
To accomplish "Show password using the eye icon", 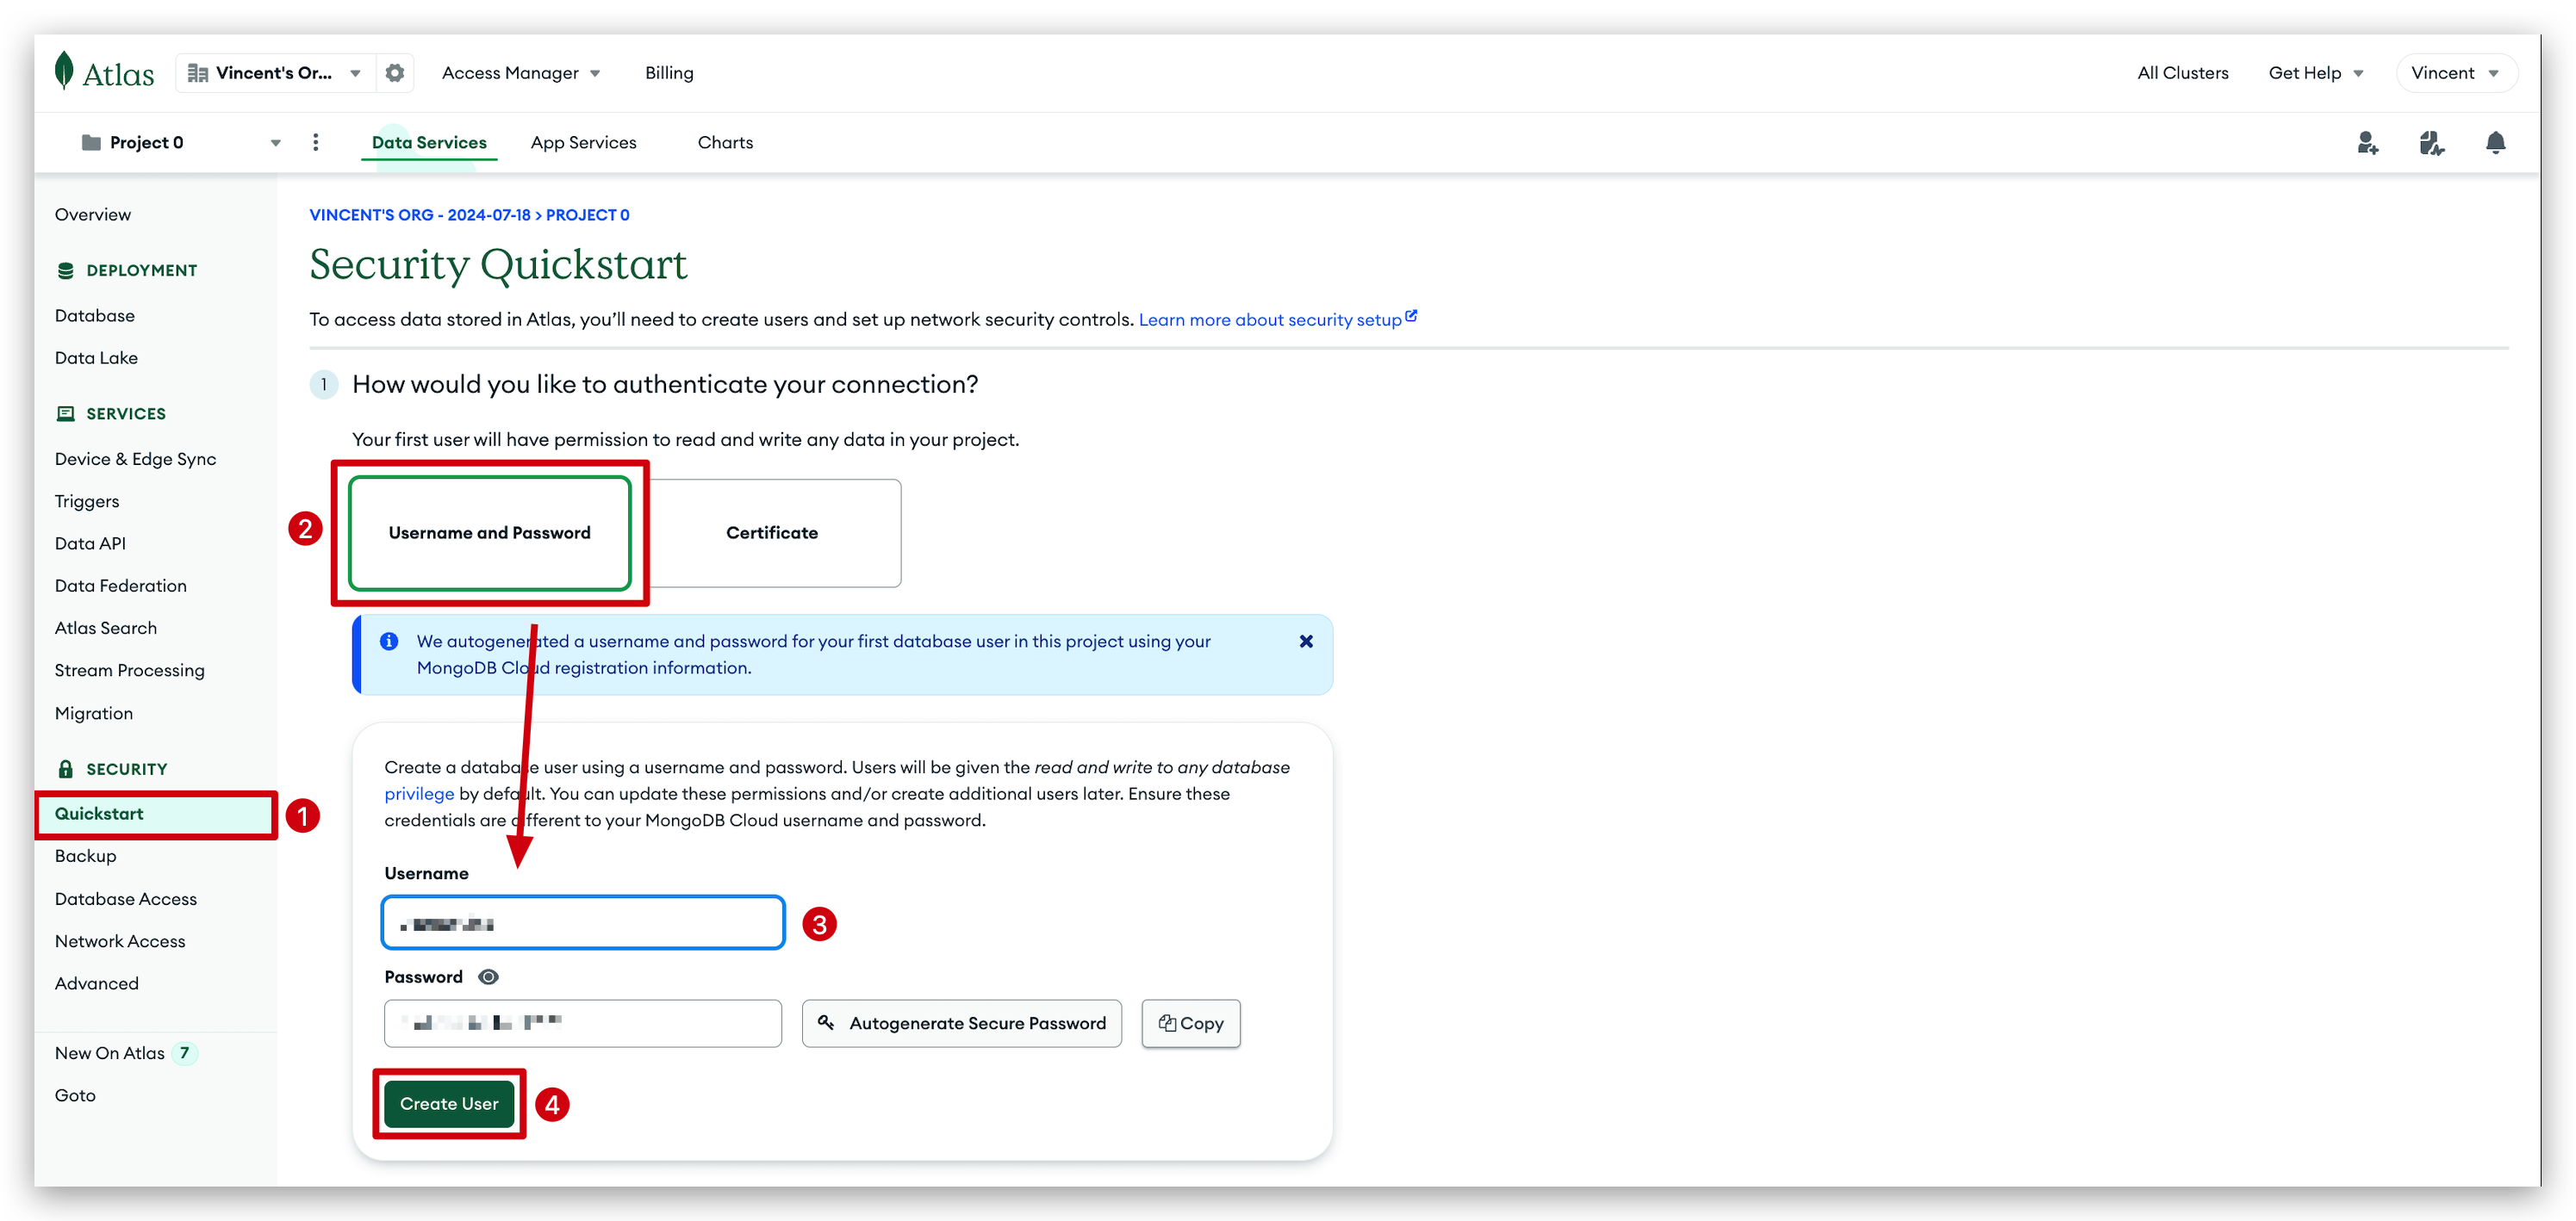I will [x=488, y=977].
